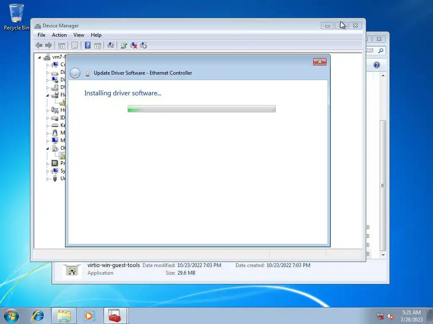Toggle the Show/Hide Action Pane toolbar icon
Image resolution: width=433 pixels, height=324 pixels.
(x=98, y=46)
